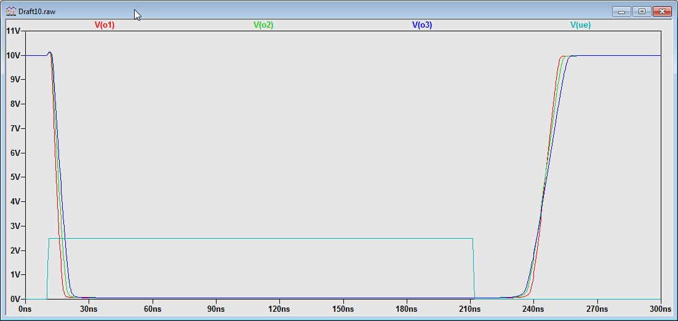The image size is (678, 321).
Task: Click the 11V vertical axis label
Action: click(x=13, y=31)
